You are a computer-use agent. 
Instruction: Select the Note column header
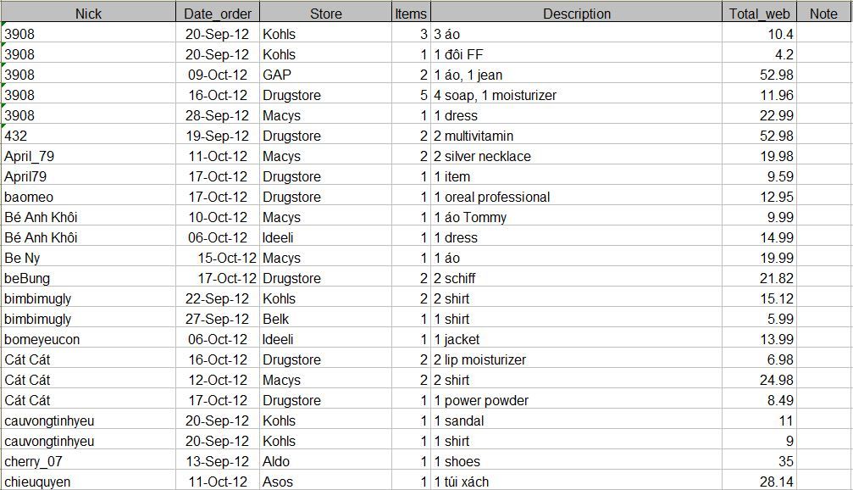pos(823,14)
